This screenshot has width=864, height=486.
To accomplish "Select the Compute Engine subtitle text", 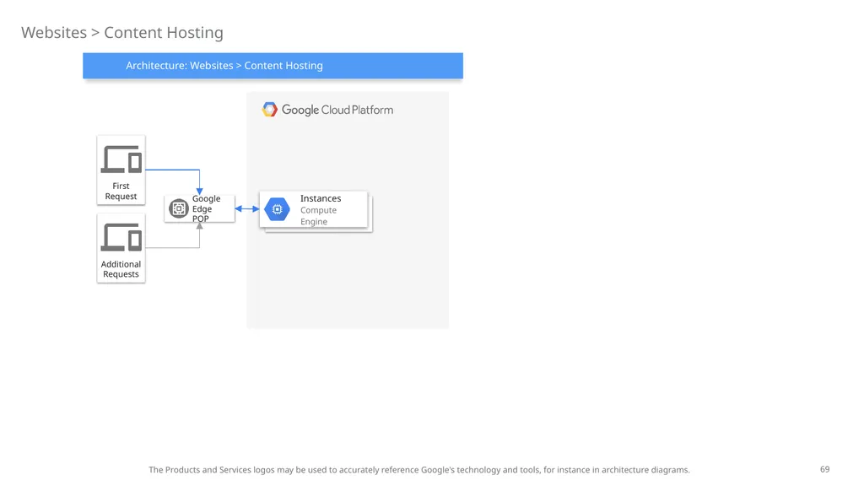I will tap(318, 216).
